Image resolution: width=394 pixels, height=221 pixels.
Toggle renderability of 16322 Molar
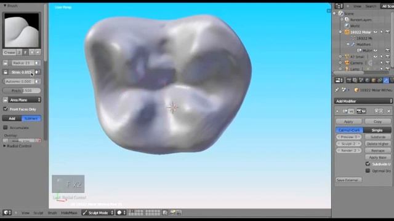(x=388, y=32)
